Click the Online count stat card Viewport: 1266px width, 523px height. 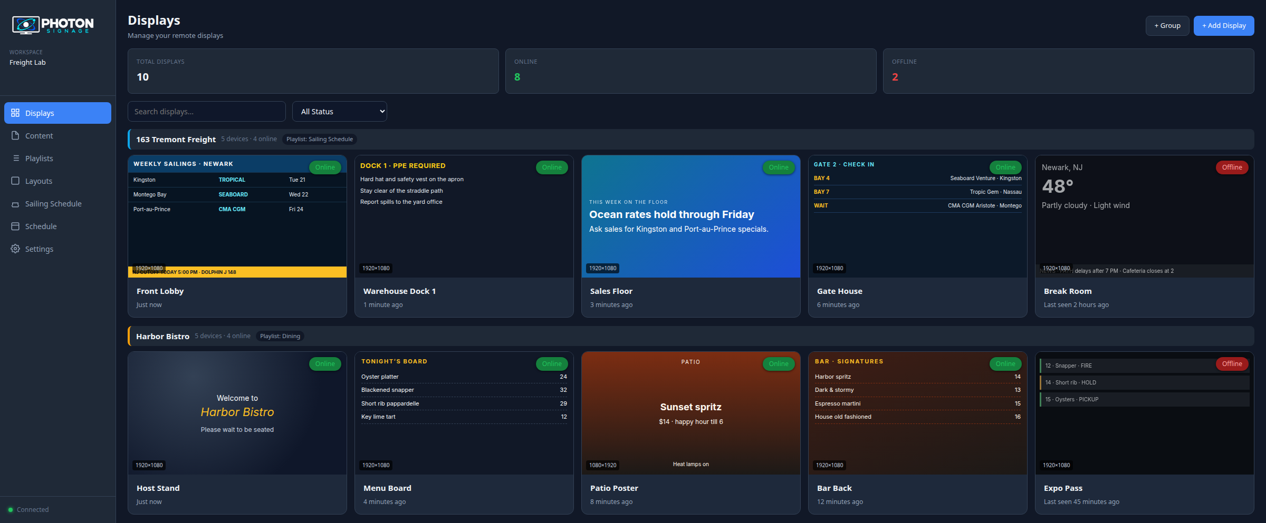(691, 71)
